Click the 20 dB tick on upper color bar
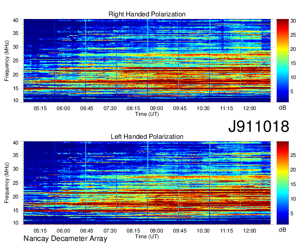The height and width of the screenshot is (244, 301). click(x=293, y=49)
